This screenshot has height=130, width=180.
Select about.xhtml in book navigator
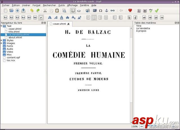pyautogui.click(x=15, y=38)
